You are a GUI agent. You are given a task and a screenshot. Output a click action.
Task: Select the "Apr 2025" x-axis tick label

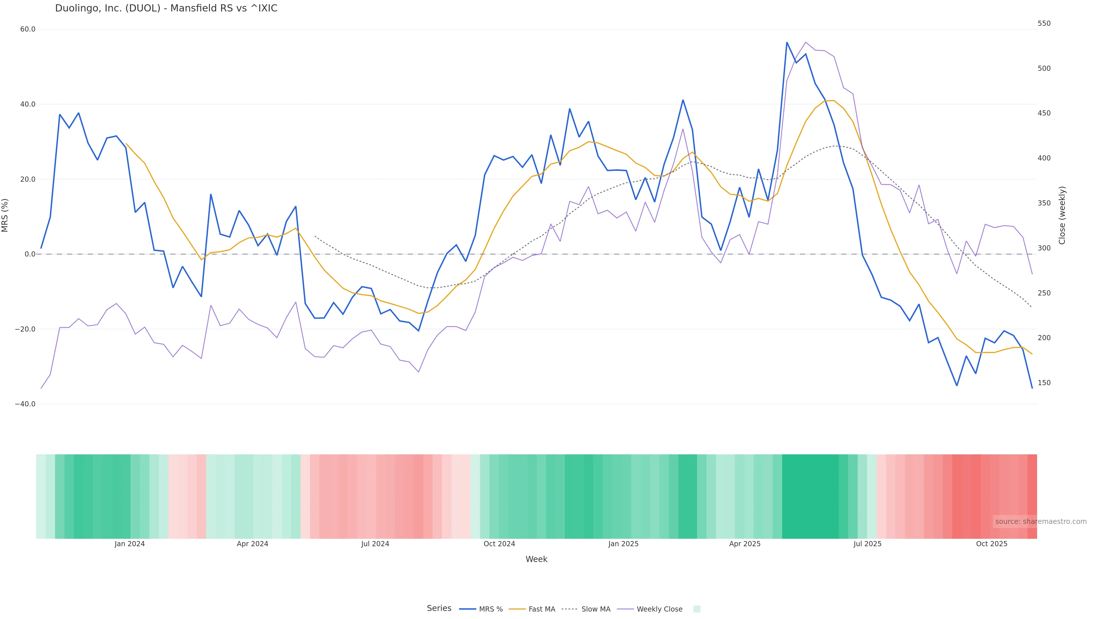click(745, 544)
